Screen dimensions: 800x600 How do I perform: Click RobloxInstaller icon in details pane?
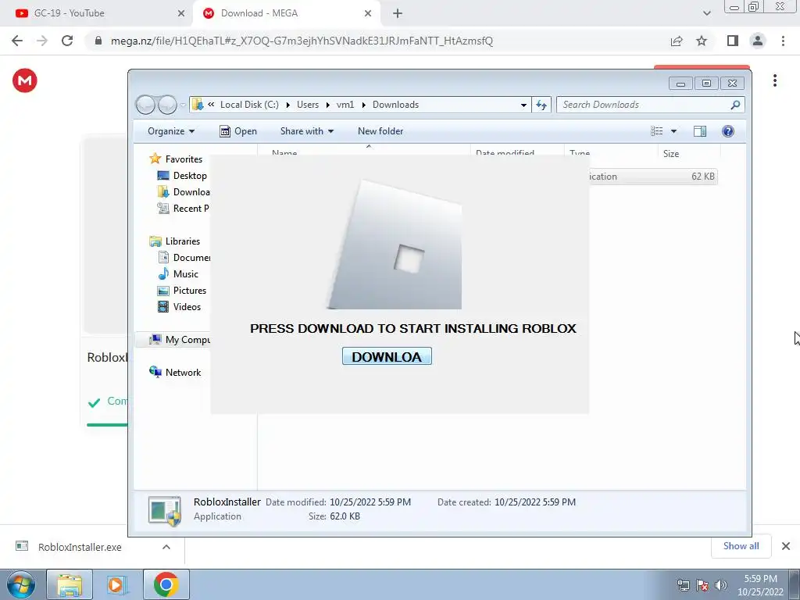click(x=165, y=510)
